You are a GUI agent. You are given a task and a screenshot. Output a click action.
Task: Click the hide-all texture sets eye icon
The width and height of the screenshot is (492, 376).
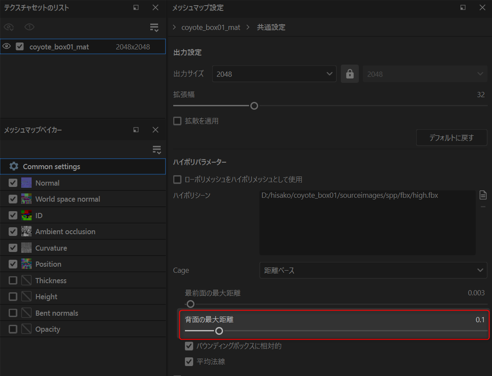click(x=9, y=27)
